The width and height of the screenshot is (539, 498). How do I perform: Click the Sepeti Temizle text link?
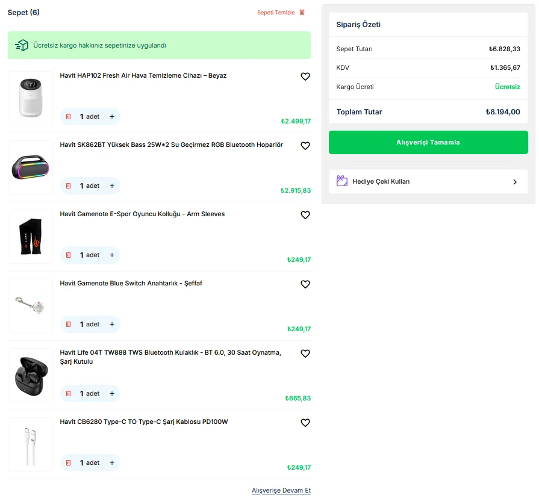point(276,13)
